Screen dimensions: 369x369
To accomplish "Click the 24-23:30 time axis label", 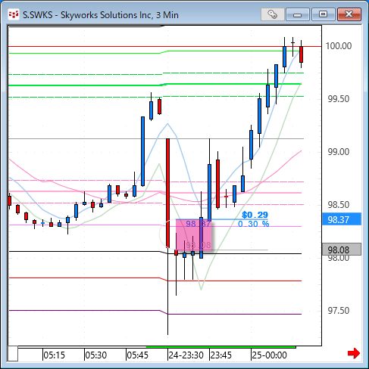I will [186, 355].
